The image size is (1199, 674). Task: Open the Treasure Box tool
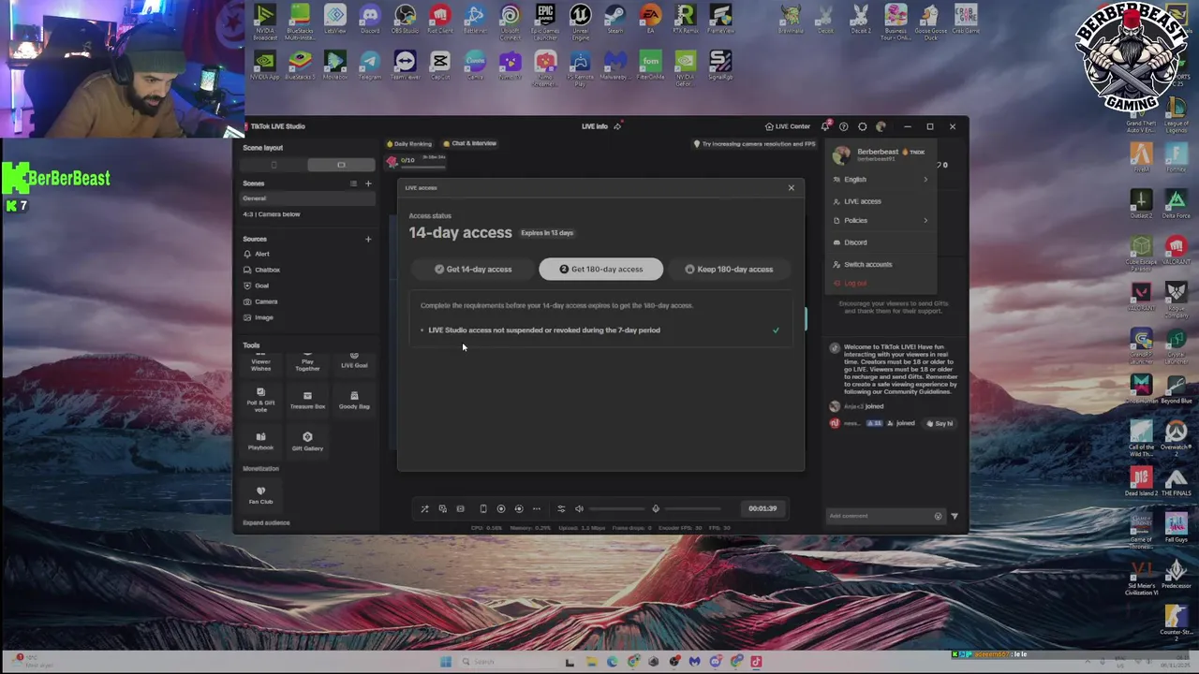(307, 400)
